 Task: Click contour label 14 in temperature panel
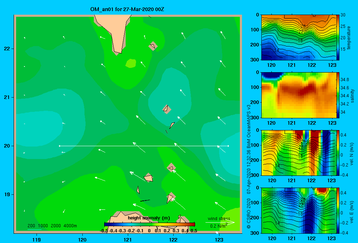coord(276,50)
